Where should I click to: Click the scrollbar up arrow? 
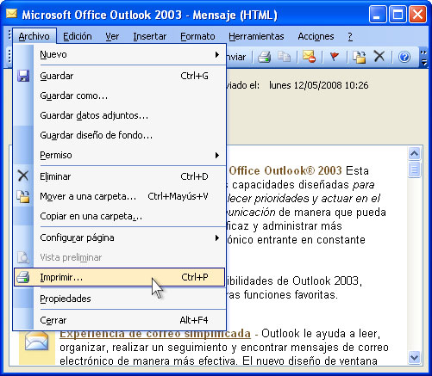click(414, 154)
